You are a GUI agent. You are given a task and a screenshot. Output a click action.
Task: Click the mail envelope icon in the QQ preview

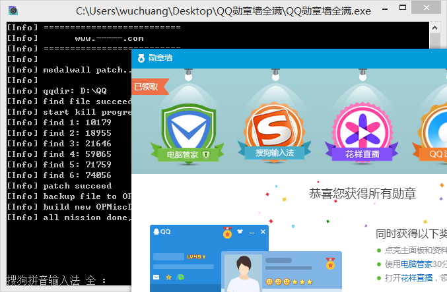[157, 277]
